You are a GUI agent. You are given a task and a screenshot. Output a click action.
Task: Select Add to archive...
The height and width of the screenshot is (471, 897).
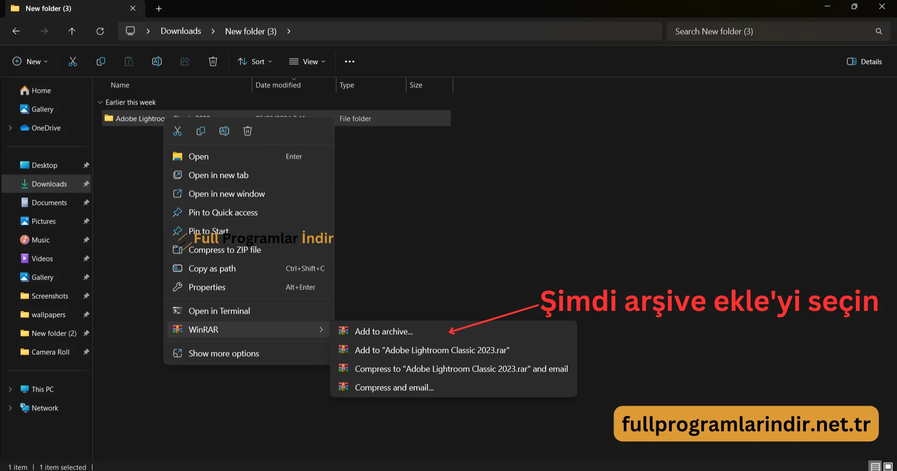coord(453,331)
